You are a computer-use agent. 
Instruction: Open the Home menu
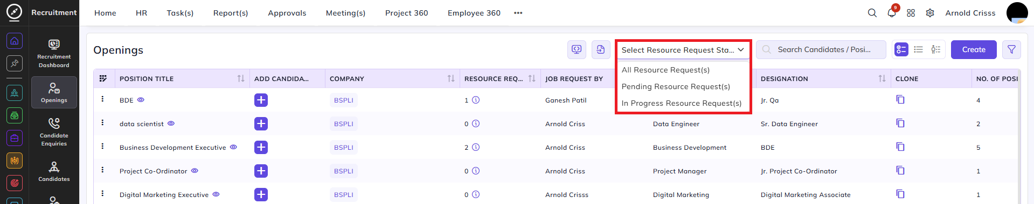[x=105, y=13]
